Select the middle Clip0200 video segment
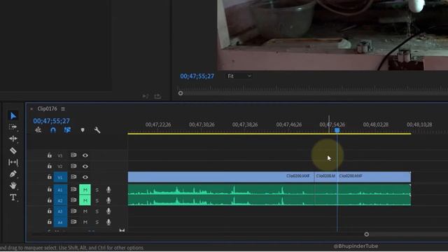 click(x=325, y=177)
